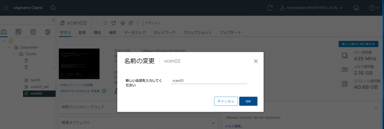Switch to VMs and Templates inventory view
Image resolution: width=384 pixels, height=129 pixels.
(x=19, y=32)
